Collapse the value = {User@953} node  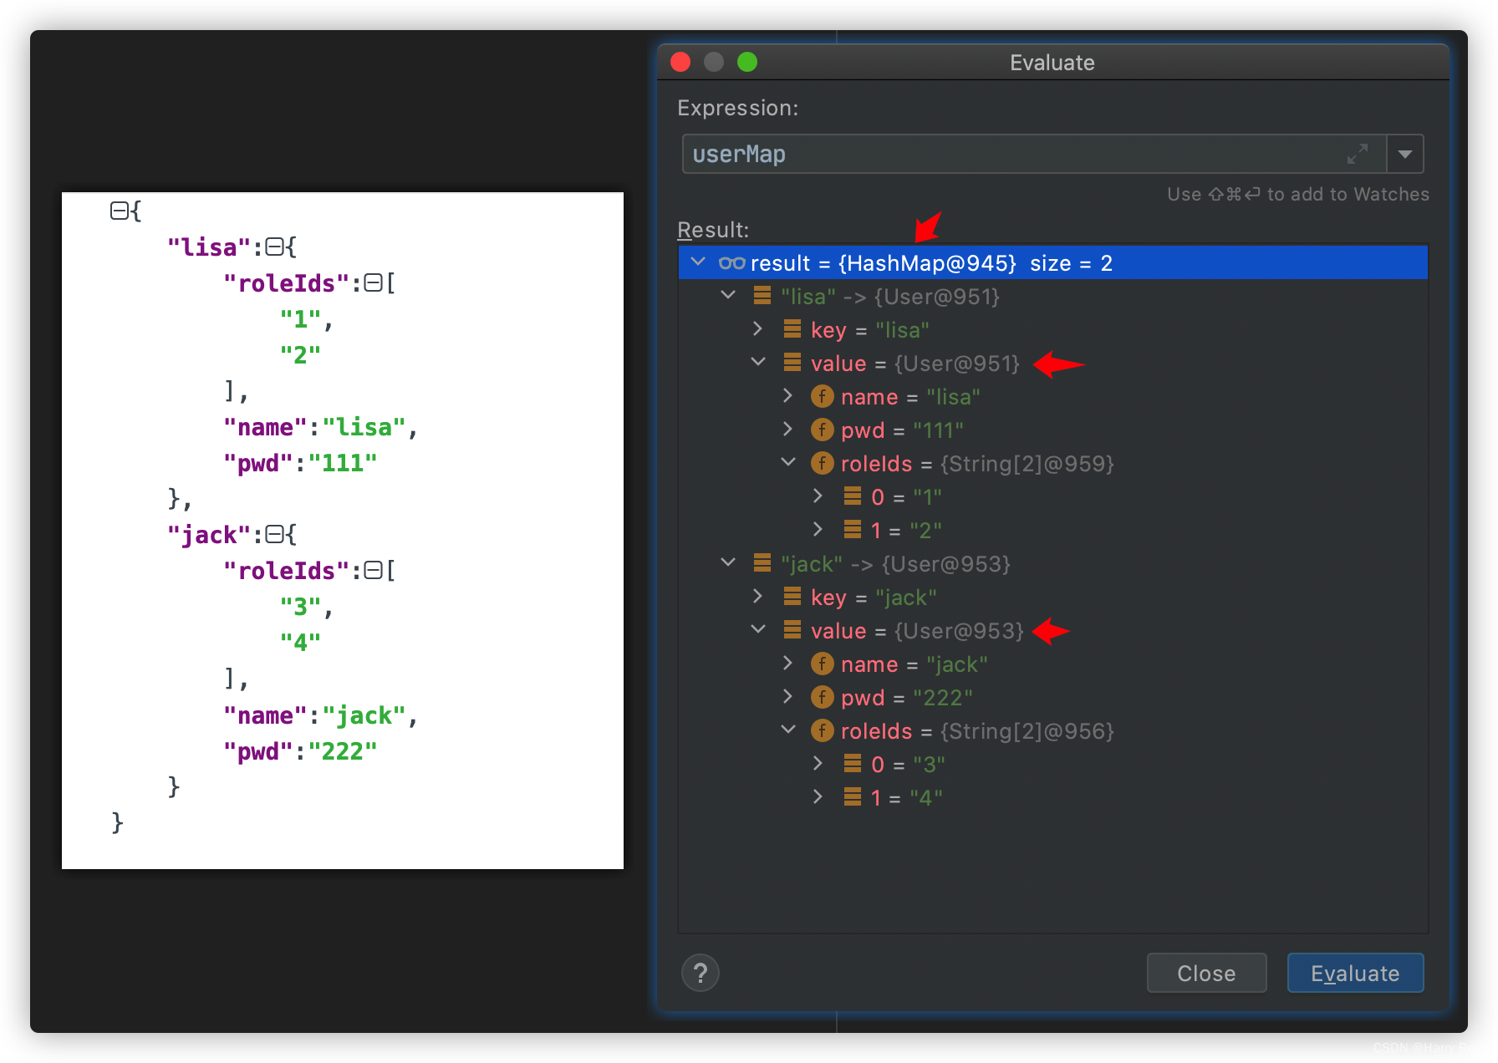pyautogui.click(x=758, y=630)
